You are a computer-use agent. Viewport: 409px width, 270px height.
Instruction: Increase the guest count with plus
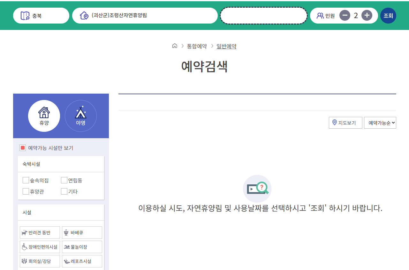[367, 15]
